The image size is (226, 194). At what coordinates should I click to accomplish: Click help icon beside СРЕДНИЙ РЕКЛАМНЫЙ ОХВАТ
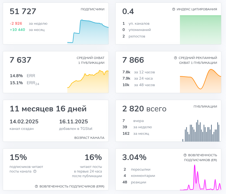[x=176, y=58]
